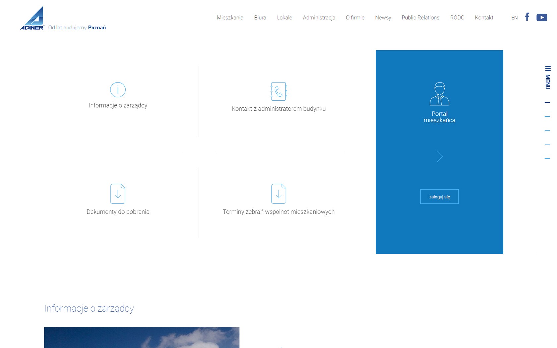Select Public Relations in navigation

[x=420, y=18]
